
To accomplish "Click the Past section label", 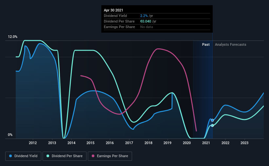I will (x=206, y=44).
